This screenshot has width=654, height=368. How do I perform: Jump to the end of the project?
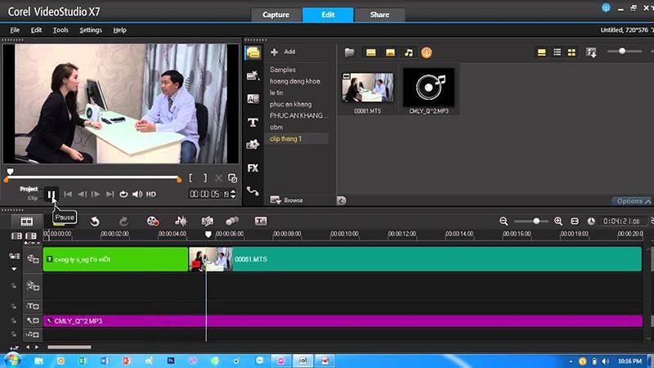pyautogui.click(x=110, y=194)
